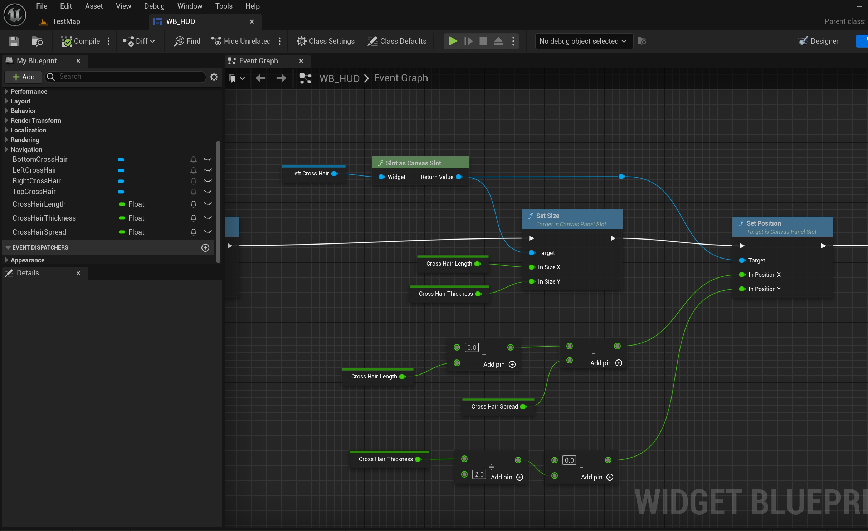Add a new event dispatcher plus icon
The image size is (868, 531).
[x=205, y=247]
